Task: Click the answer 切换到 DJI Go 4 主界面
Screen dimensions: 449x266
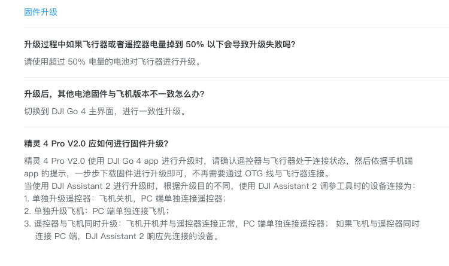Action: point(105,111)
